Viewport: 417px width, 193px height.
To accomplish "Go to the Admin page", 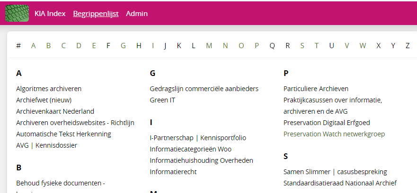I will click(x=137, y=14).
